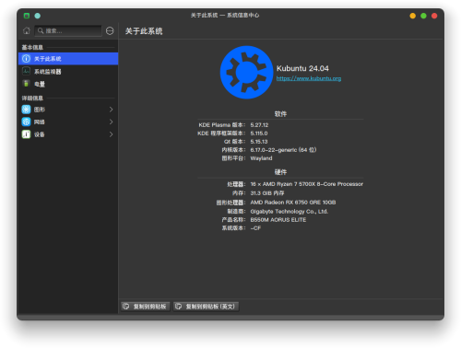This screenshot has height=348, width=461.
Task: Click the Kubuntu 24.04 title text
Action: [x=302, y=68]
